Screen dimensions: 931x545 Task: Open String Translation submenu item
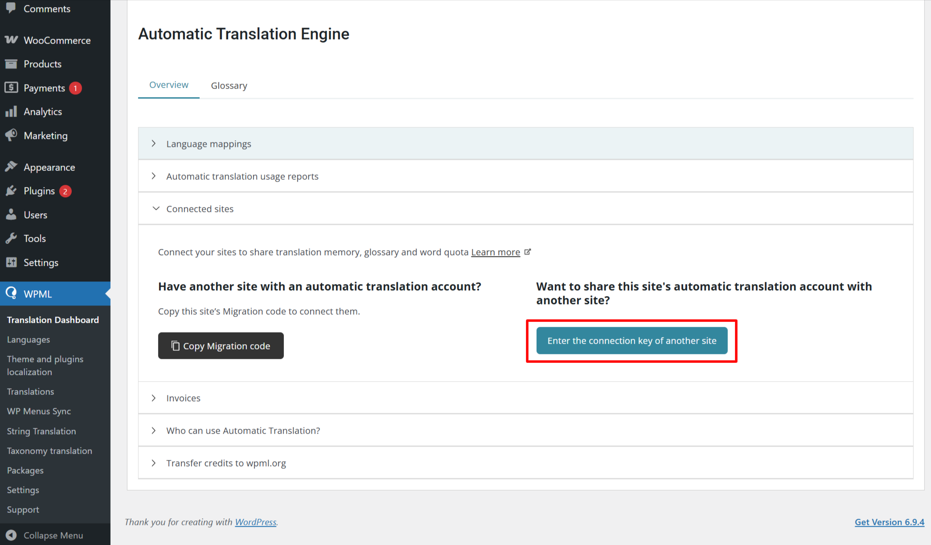pyautogui.click(x=41, y=431)
